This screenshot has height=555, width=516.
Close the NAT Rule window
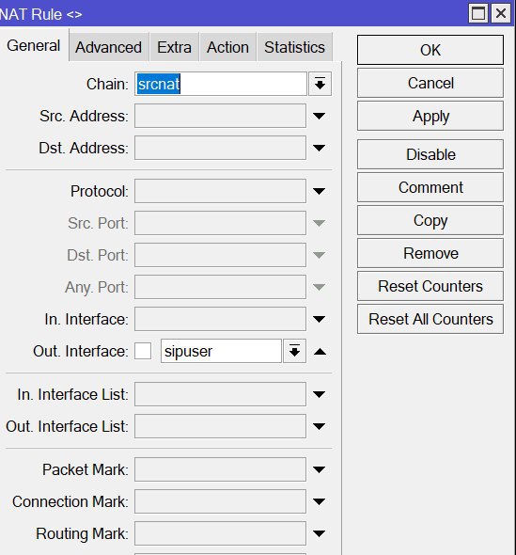(x=501, y=13)
